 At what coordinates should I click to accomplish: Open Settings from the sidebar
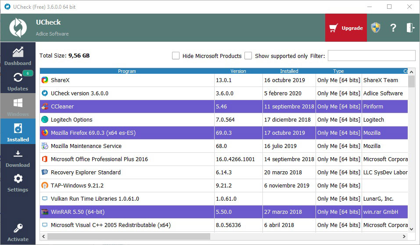[x=18, y=183]
